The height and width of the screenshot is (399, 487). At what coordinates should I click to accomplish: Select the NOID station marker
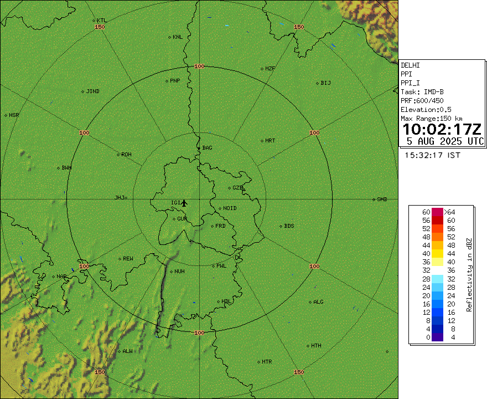pos(220,208)
